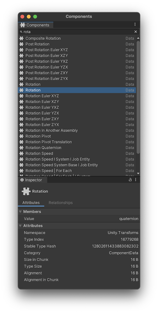Screen dimensions: 158x313
Task: Click the vertical scrollbar thumb in the list
Action: tap(138, 97)
